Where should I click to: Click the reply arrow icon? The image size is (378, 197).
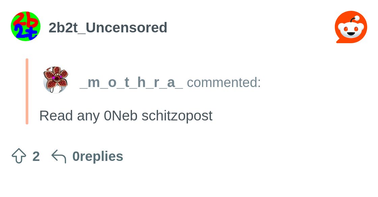59,157
